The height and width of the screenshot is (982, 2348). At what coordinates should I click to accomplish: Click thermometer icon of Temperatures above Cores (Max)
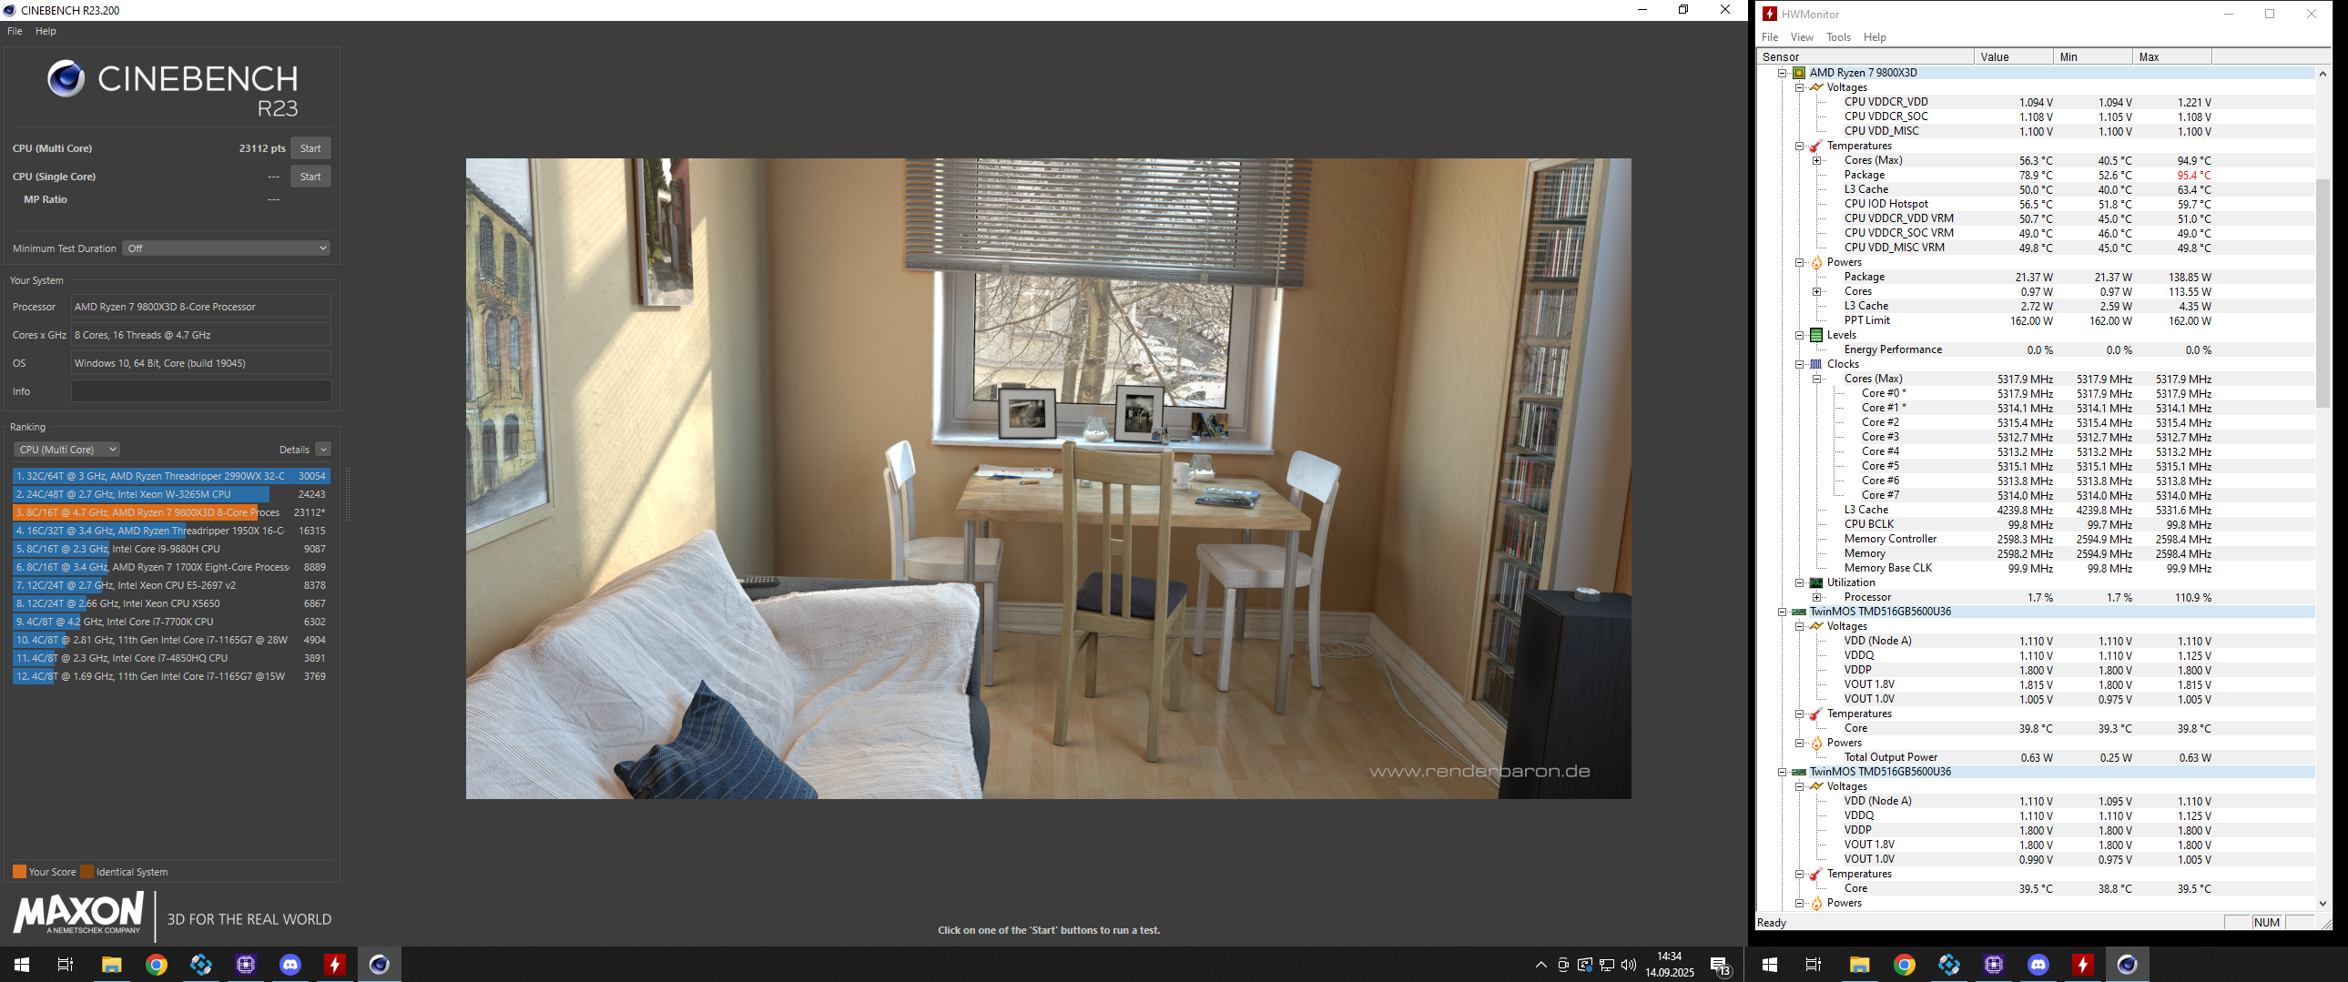tap(1815, 146)
